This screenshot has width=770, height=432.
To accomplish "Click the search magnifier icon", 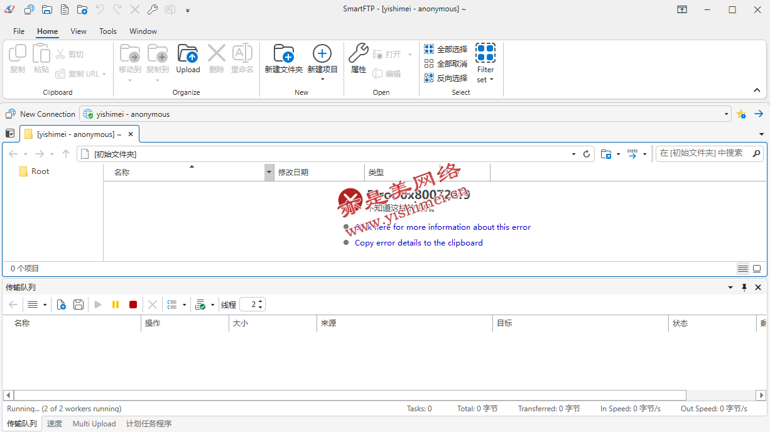I will pyautogui.click(x=757, y=153).
